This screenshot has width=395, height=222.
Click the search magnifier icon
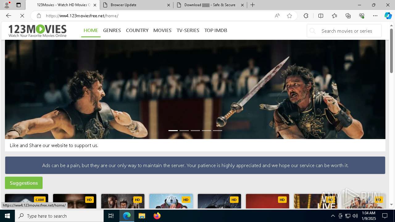click(313, 31)
